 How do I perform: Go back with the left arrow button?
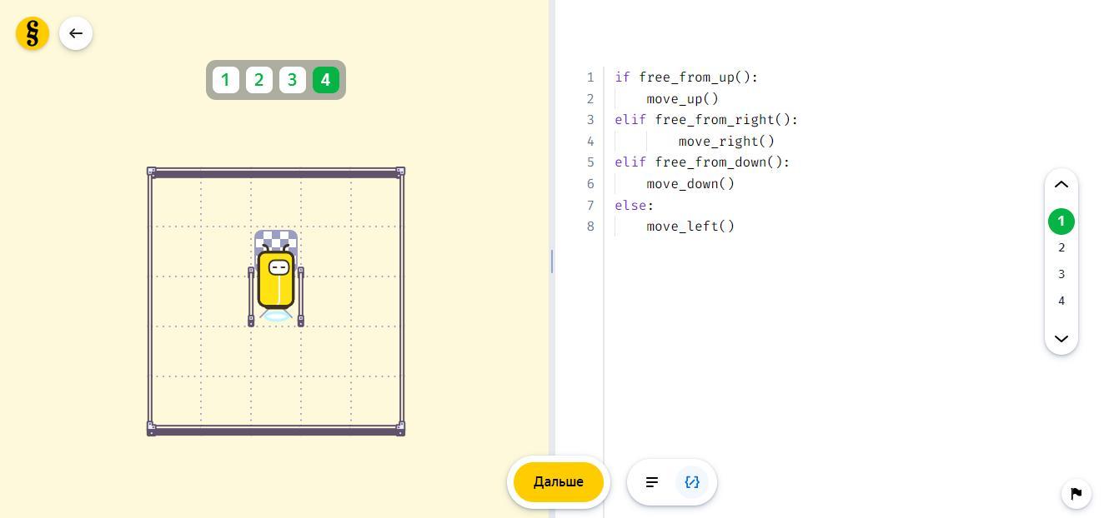click(76, 33)
